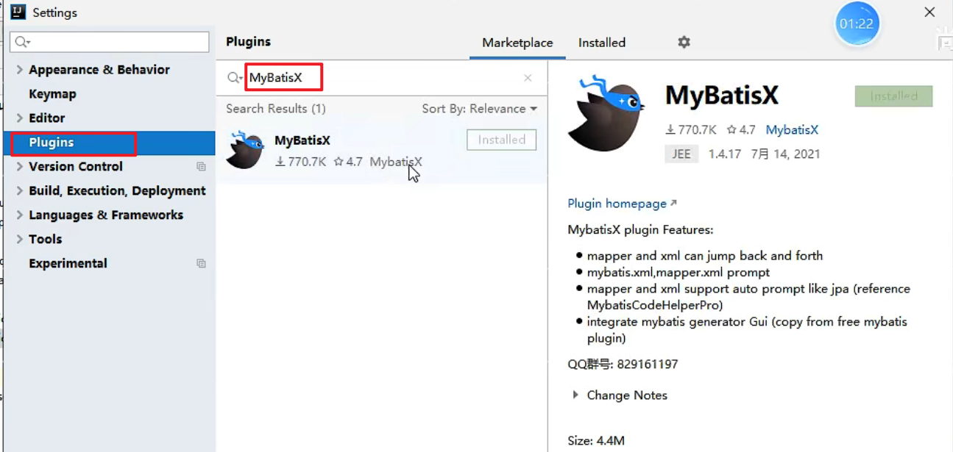Click the green Installed button in details
953x452 pixels.
tap(893, 96)
